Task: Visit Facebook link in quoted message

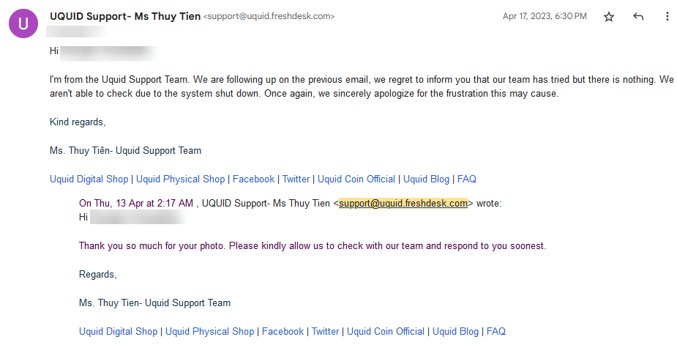Action: pos(283,331)
